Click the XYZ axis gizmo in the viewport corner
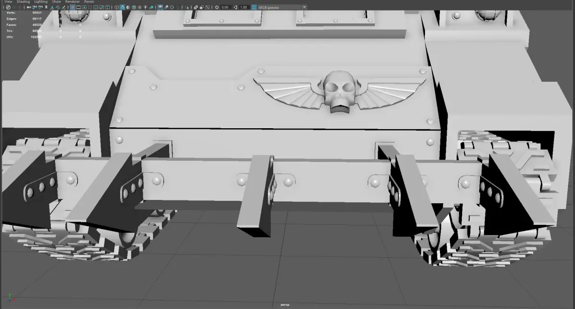 tap(12, 298)
